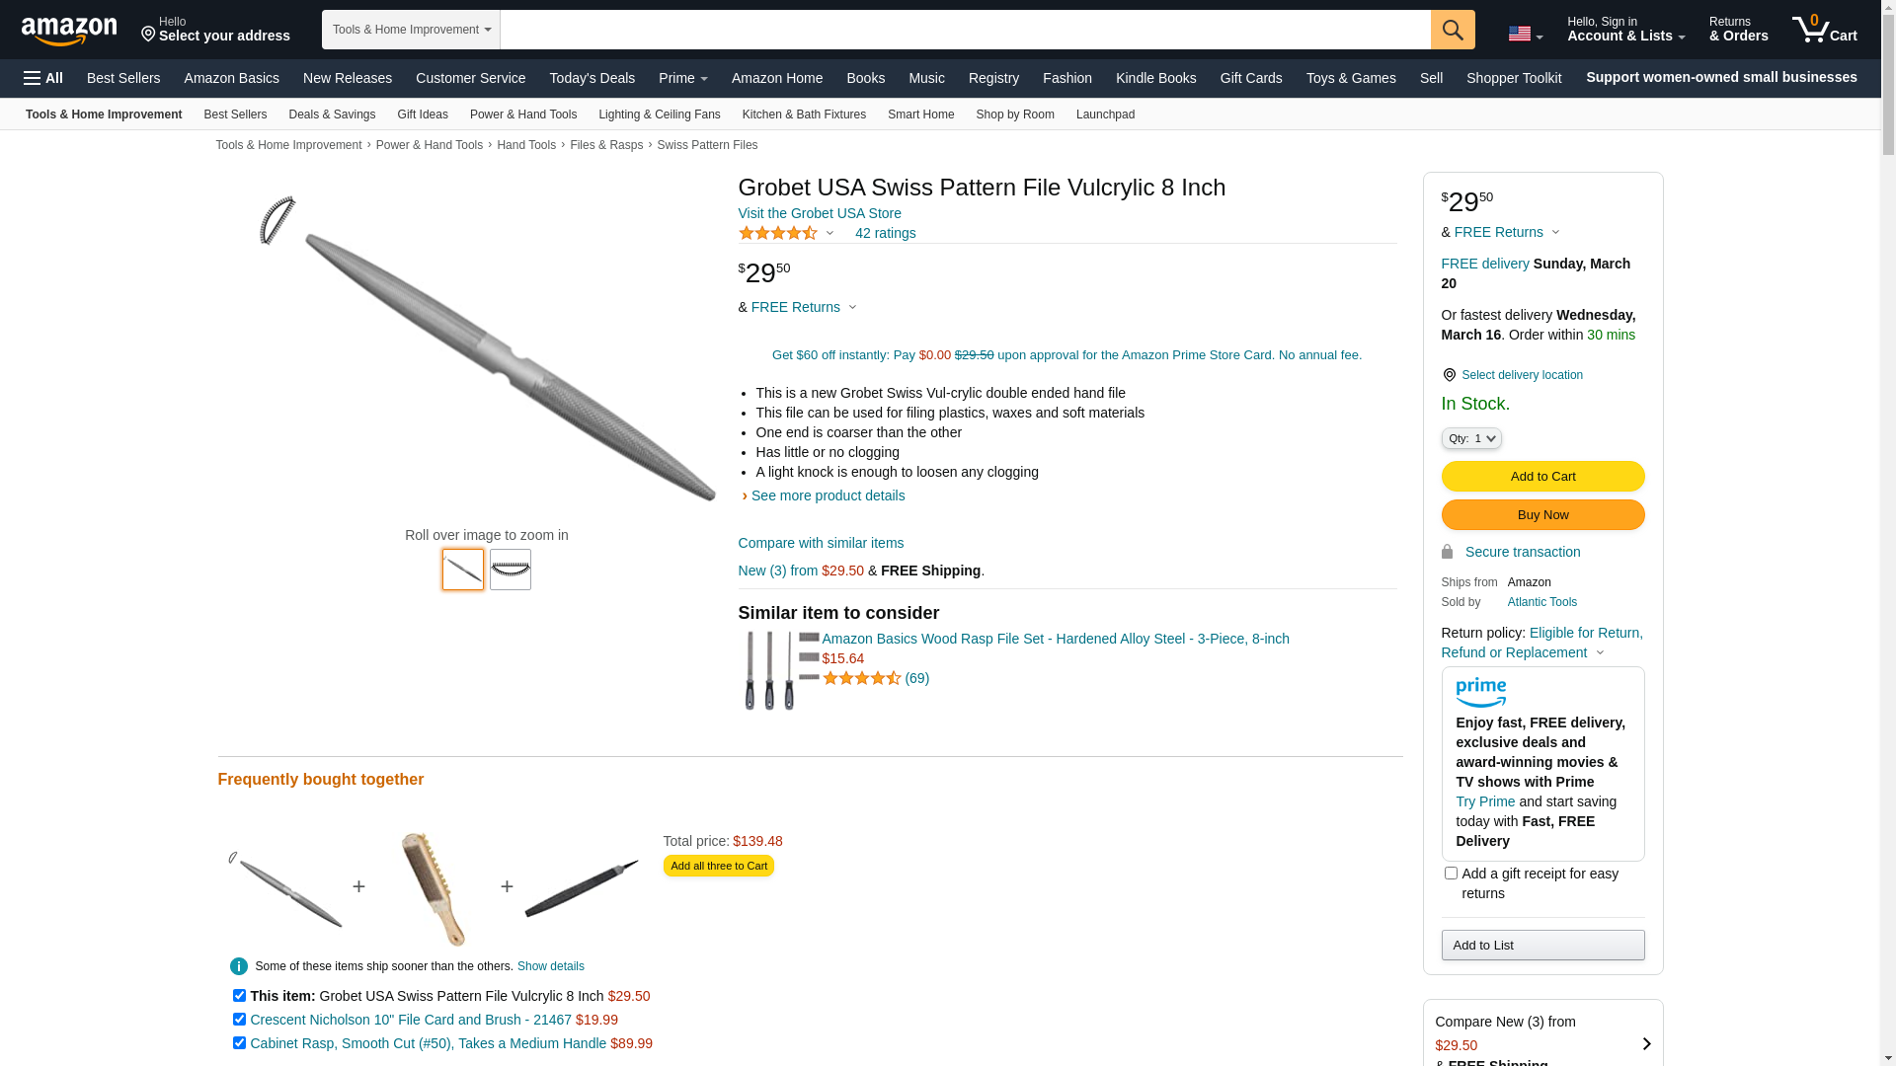Viewport: 1896px width, 1066px height.
Task: Click inside the search input field
Action: click(965, 30)
